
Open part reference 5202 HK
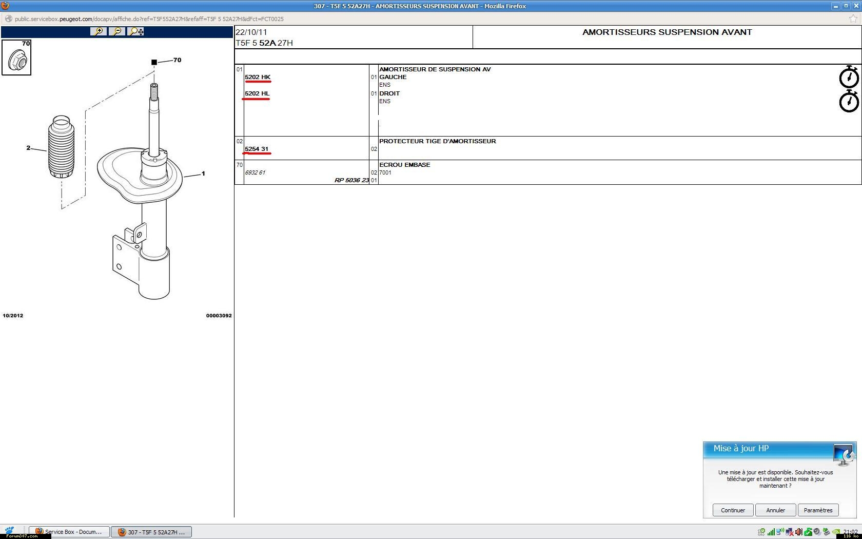(x=258, y=77)
